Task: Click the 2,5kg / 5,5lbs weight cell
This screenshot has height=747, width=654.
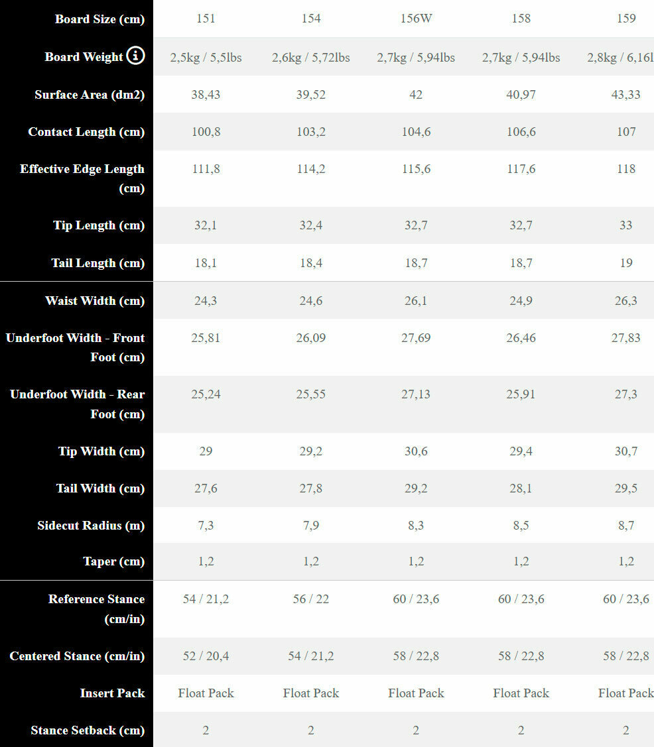Action: click(206, 58)
